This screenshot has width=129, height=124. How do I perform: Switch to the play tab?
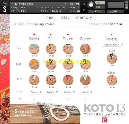pos(66,18)
